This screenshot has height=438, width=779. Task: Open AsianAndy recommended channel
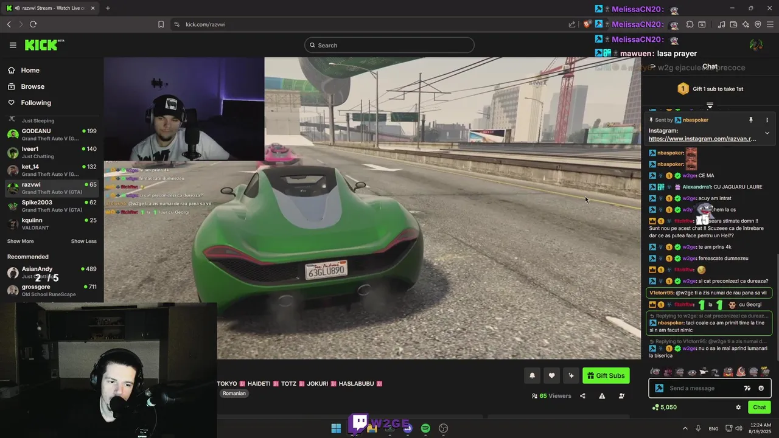52,273
